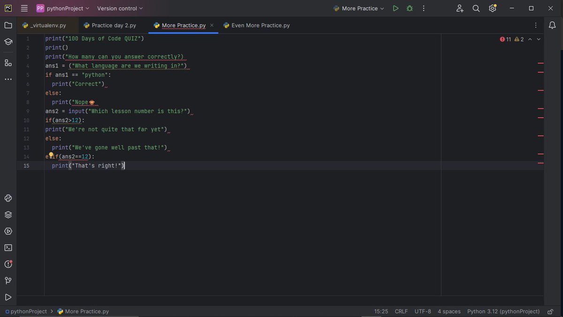Click the empty 'print()' on line 2
The height and width of the screenshot is (317, 563).
coord(57,47)
